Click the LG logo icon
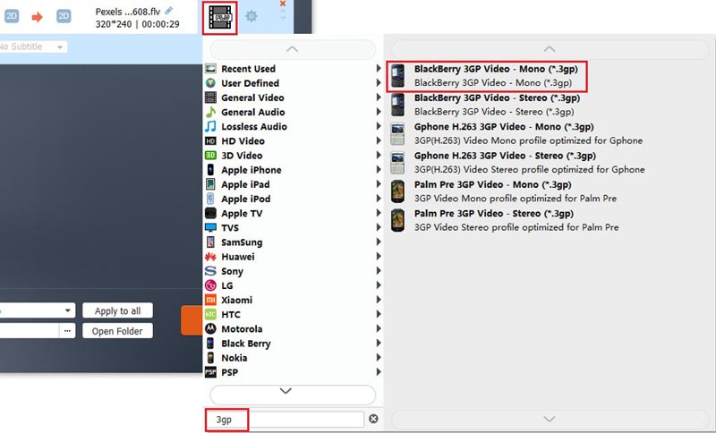Viewport: 716px width, 433px height. [x=210, y=285]
